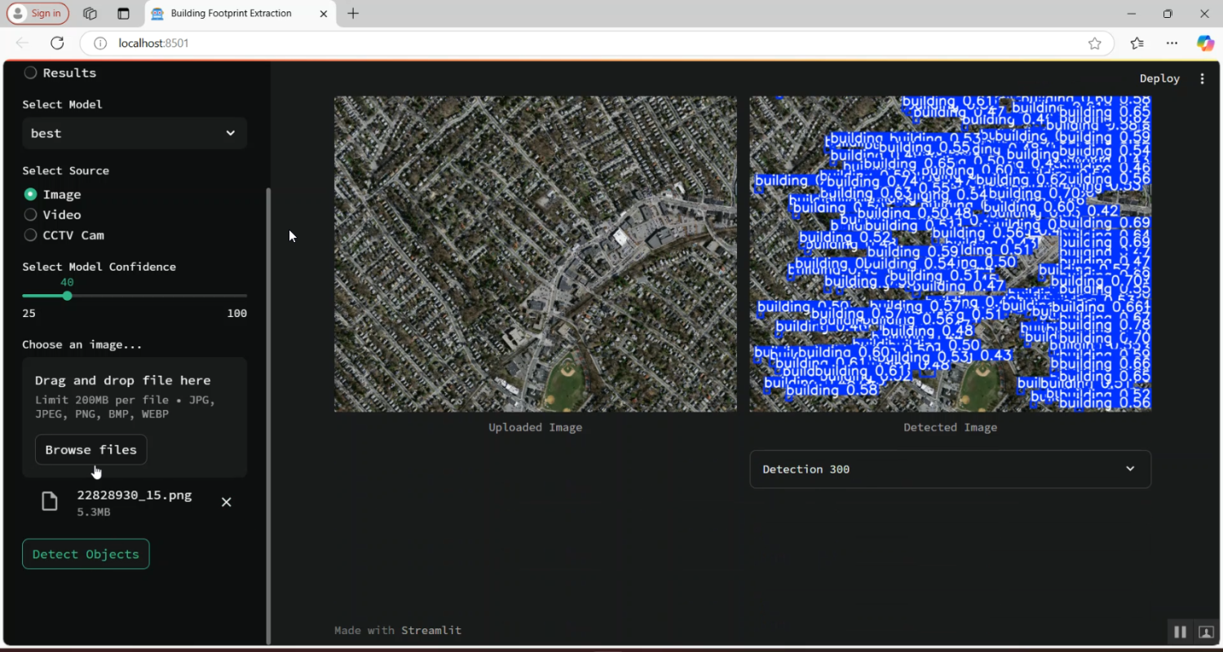Image resolution: width=1223 pixels, height=652 pixels.
Task: Open the Select Model dropdown
Action: (135, 133)
